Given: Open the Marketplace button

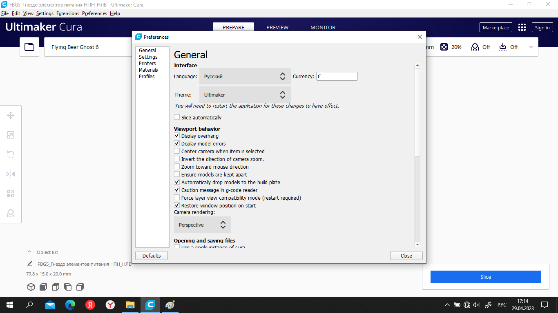Looking at the screenshot, I should point(496,28).
